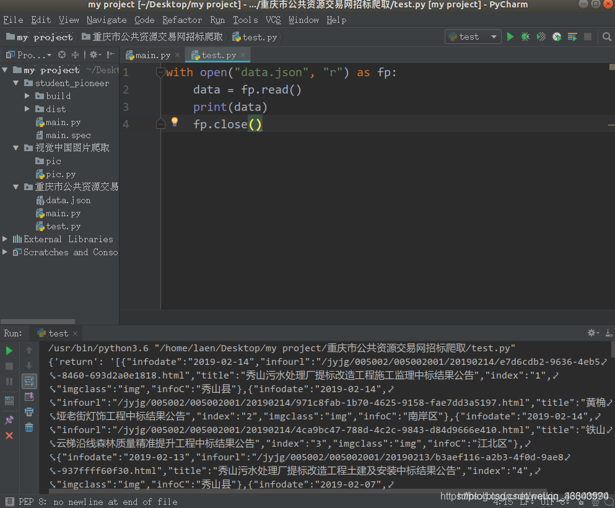The height and width of the screenshot is (508, 615).
Task: Click the down stack trace arrow
Action: click(29, 366)
